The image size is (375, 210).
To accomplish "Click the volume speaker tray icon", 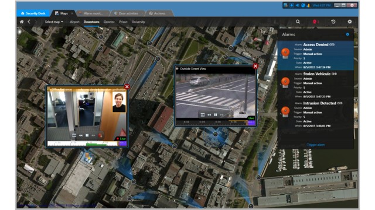I will (x=297, y=5).
